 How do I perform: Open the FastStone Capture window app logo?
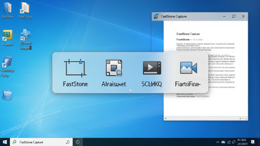tap(156, 16)
